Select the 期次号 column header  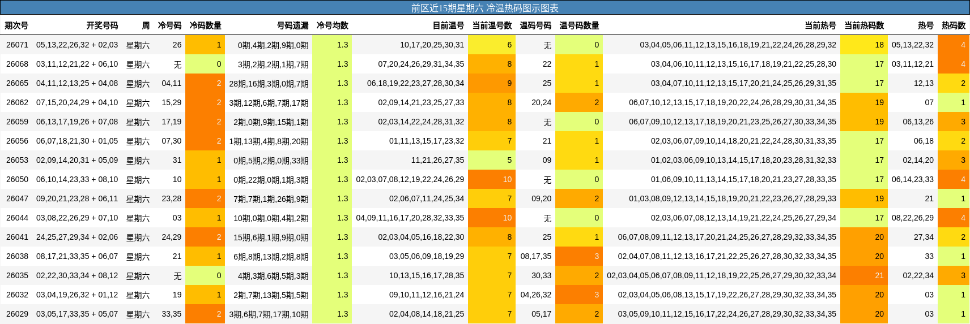pyautogui.click(x=16, y=25)
